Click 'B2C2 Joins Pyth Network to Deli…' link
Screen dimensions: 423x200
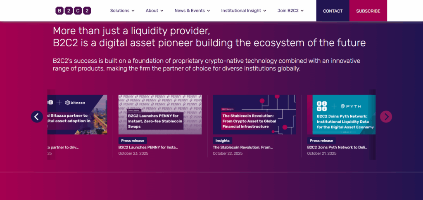pyautogui.click(x=337, y=147)
